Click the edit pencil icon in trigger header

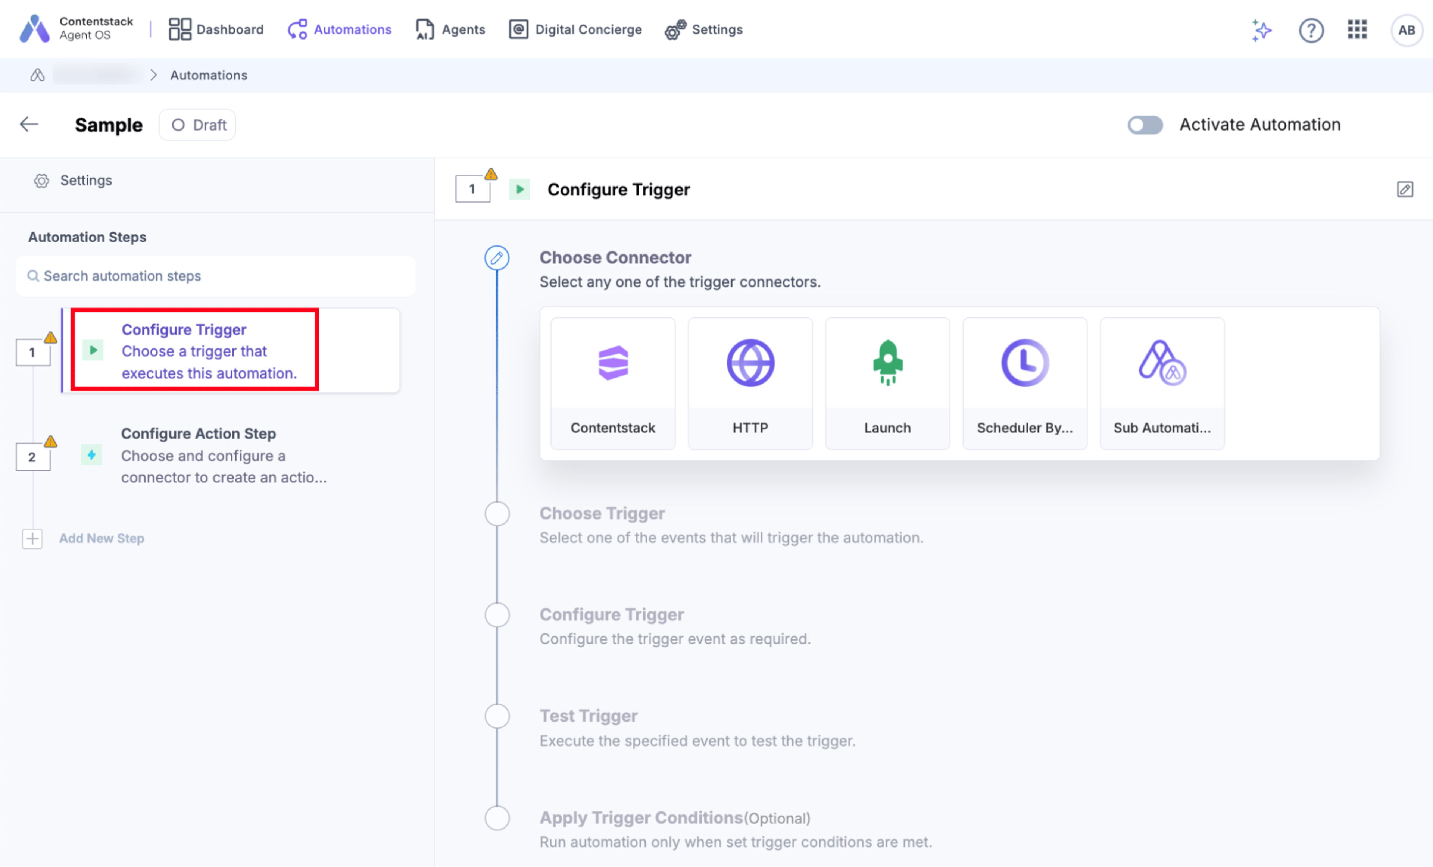pyautogui.click(x=1405, y=190)
